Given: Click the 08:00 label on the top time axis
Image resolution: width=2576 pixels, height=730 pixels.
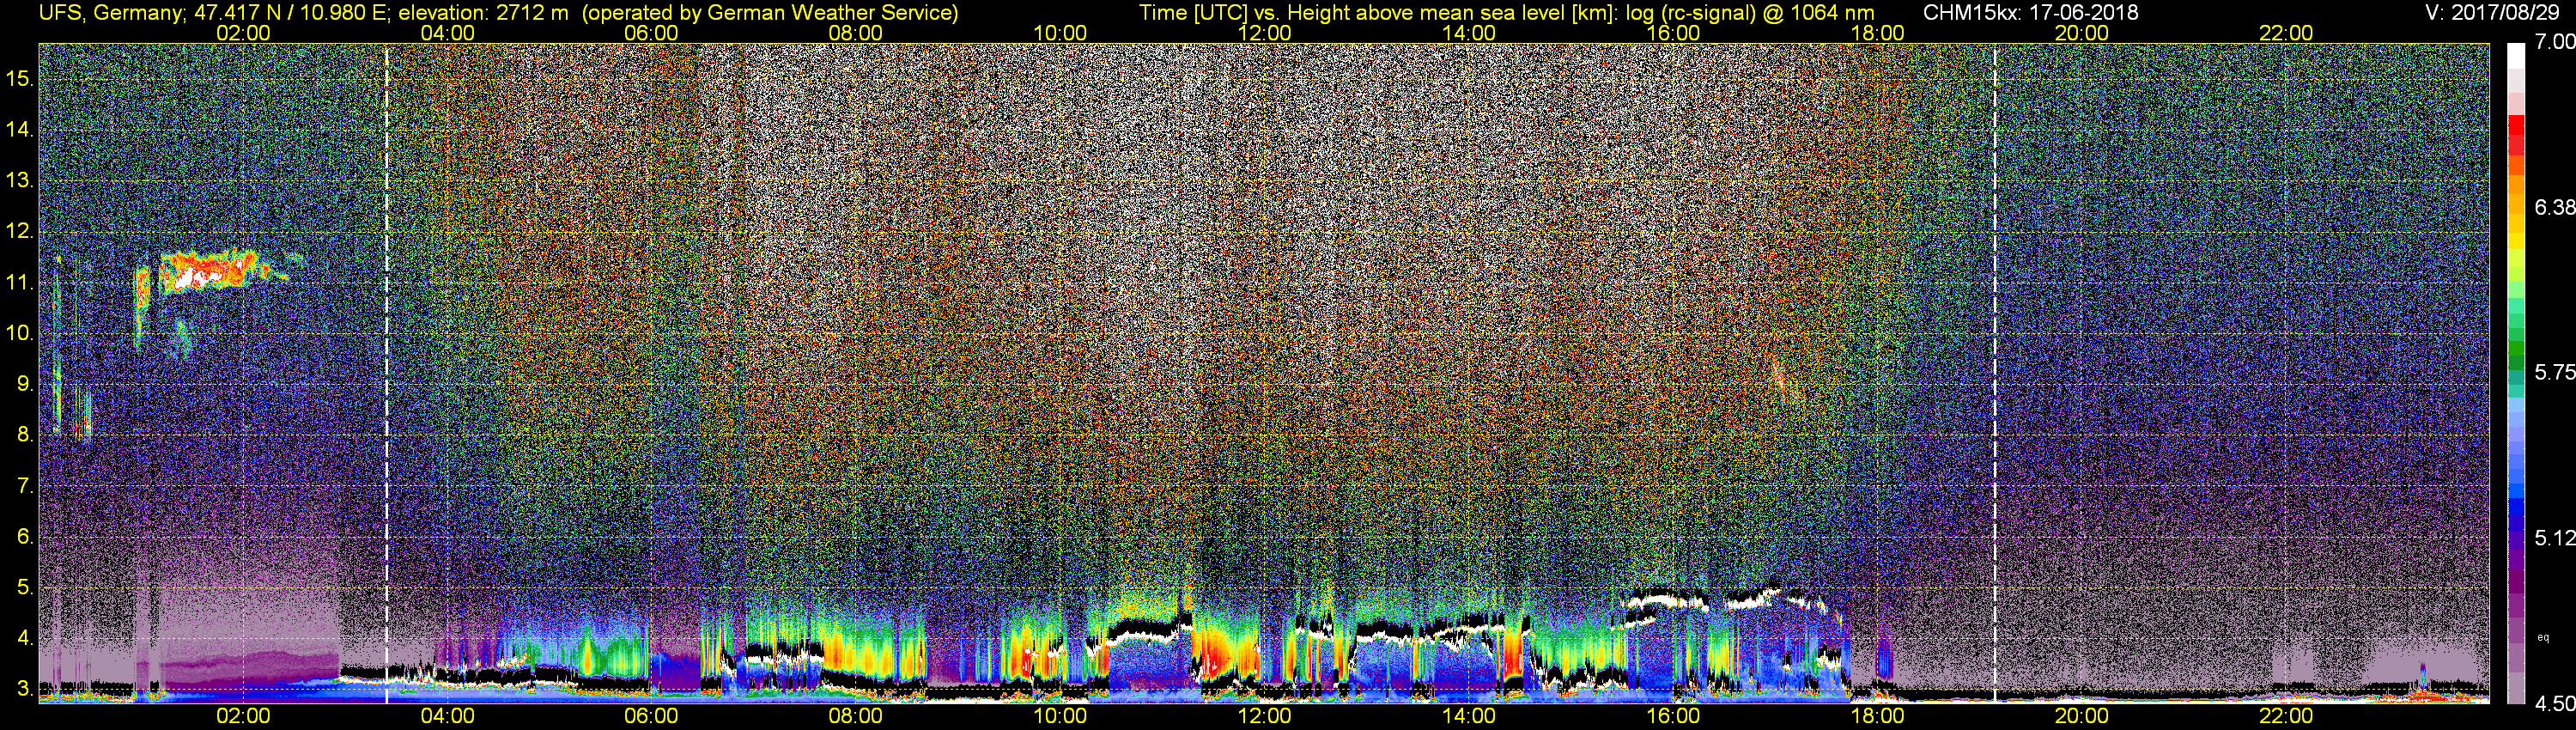Looking at the screenshot, I should tap(856, 33).
